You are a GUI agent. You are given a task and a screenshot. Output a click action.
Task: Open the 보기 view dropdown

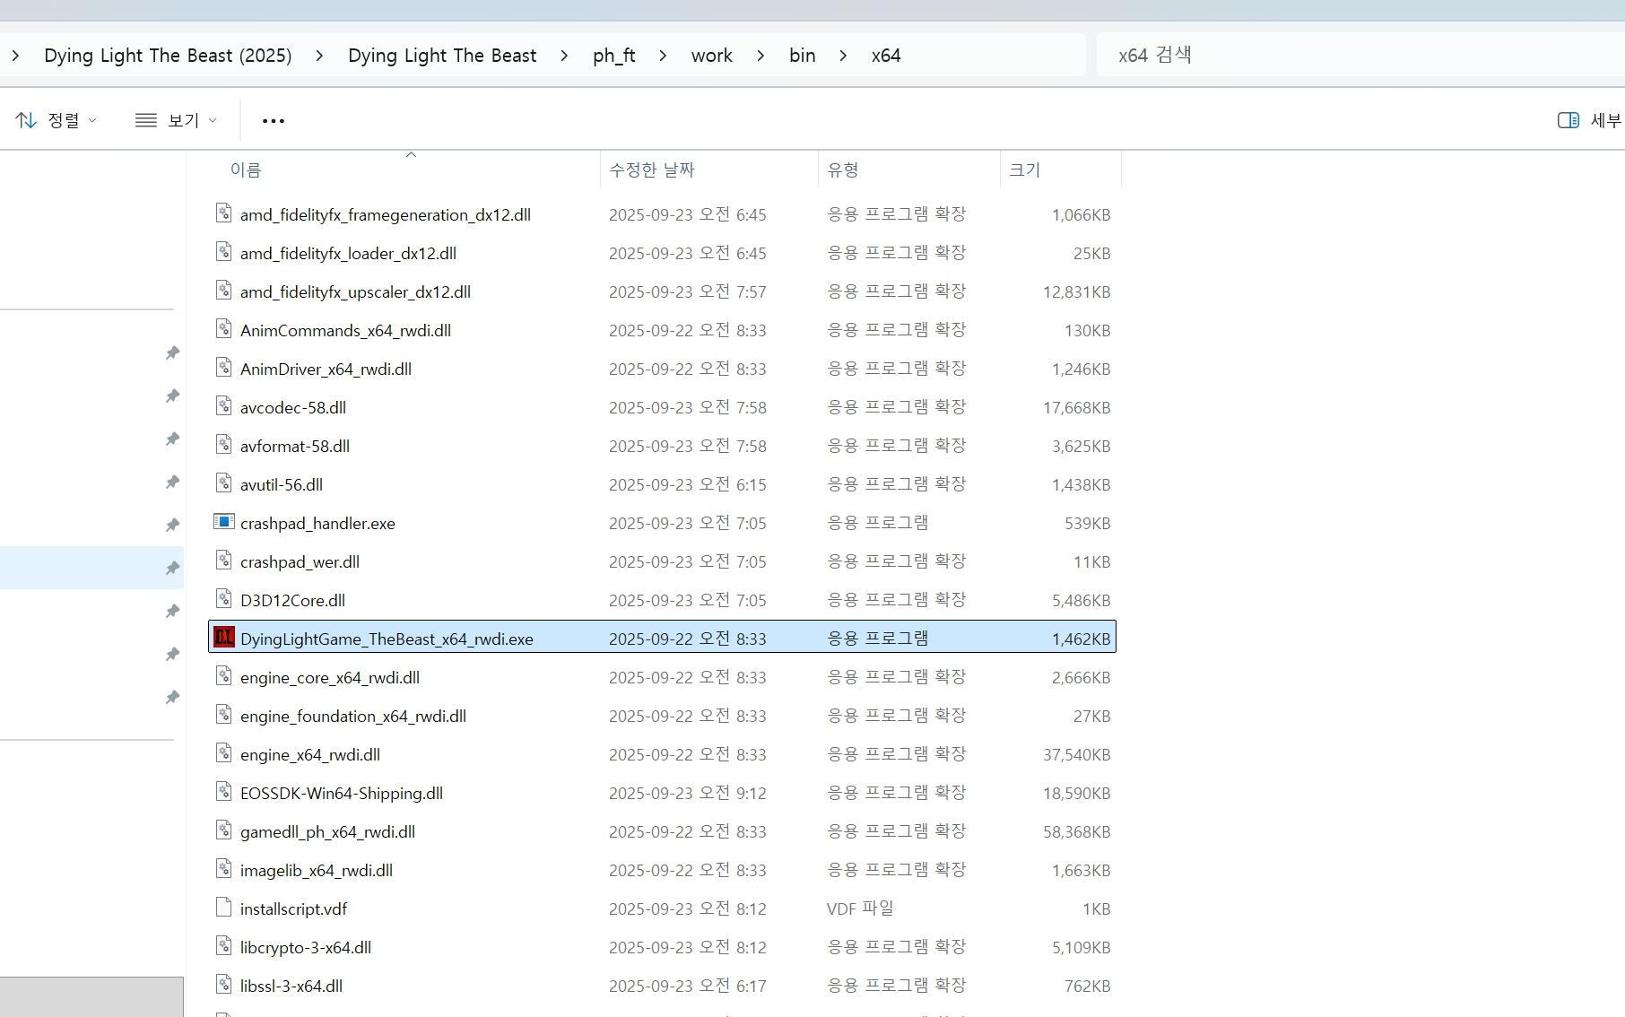[176, 120]
